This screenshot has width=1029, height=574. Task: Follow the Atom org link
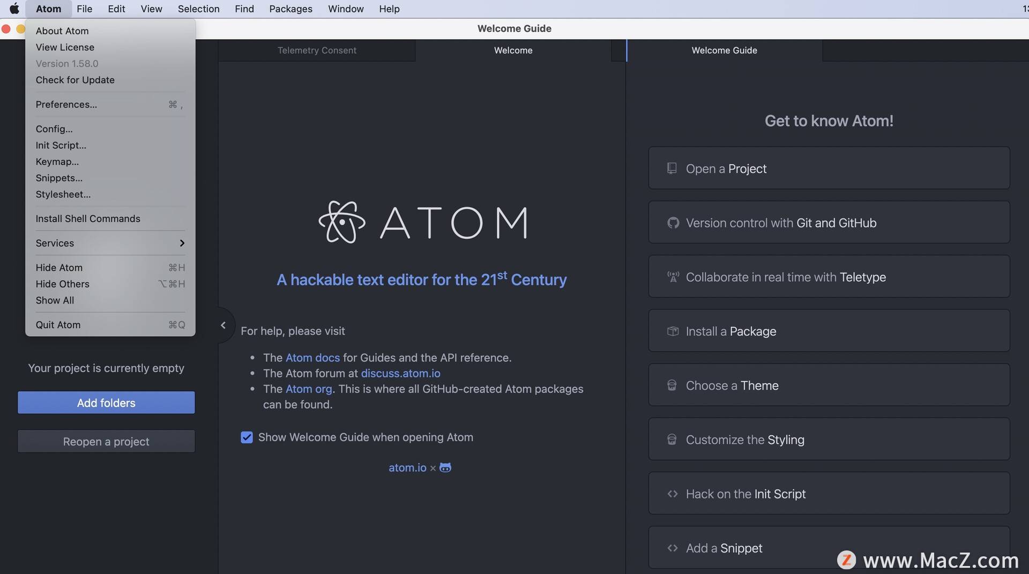click(x=309, y=389)
